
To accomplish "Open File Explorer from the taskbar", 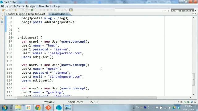I will tap(18, 108).
